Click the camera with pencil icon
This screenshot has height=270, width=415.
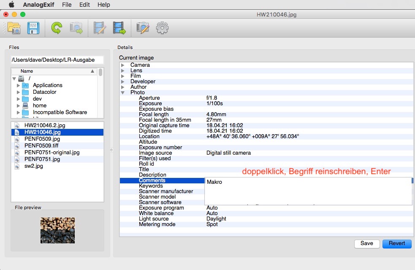pos(143,28)
